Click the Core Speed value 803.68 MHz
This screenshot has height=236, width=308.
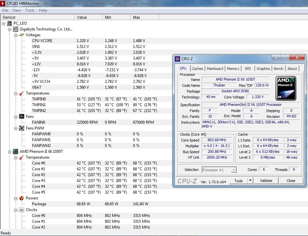tap(217, 140)
